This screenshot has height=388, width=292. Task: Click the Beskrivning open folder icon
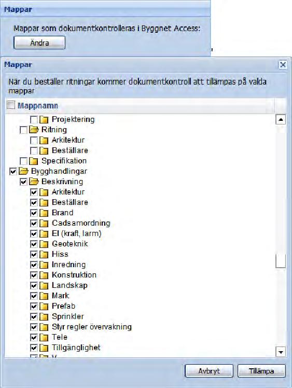coord(34,182)
